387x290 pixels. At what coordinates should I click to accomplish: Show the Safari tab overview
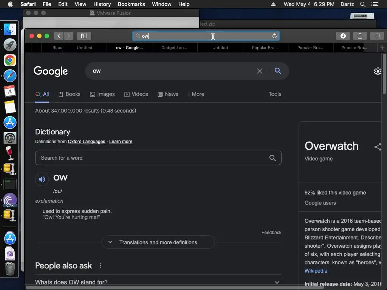377,36
